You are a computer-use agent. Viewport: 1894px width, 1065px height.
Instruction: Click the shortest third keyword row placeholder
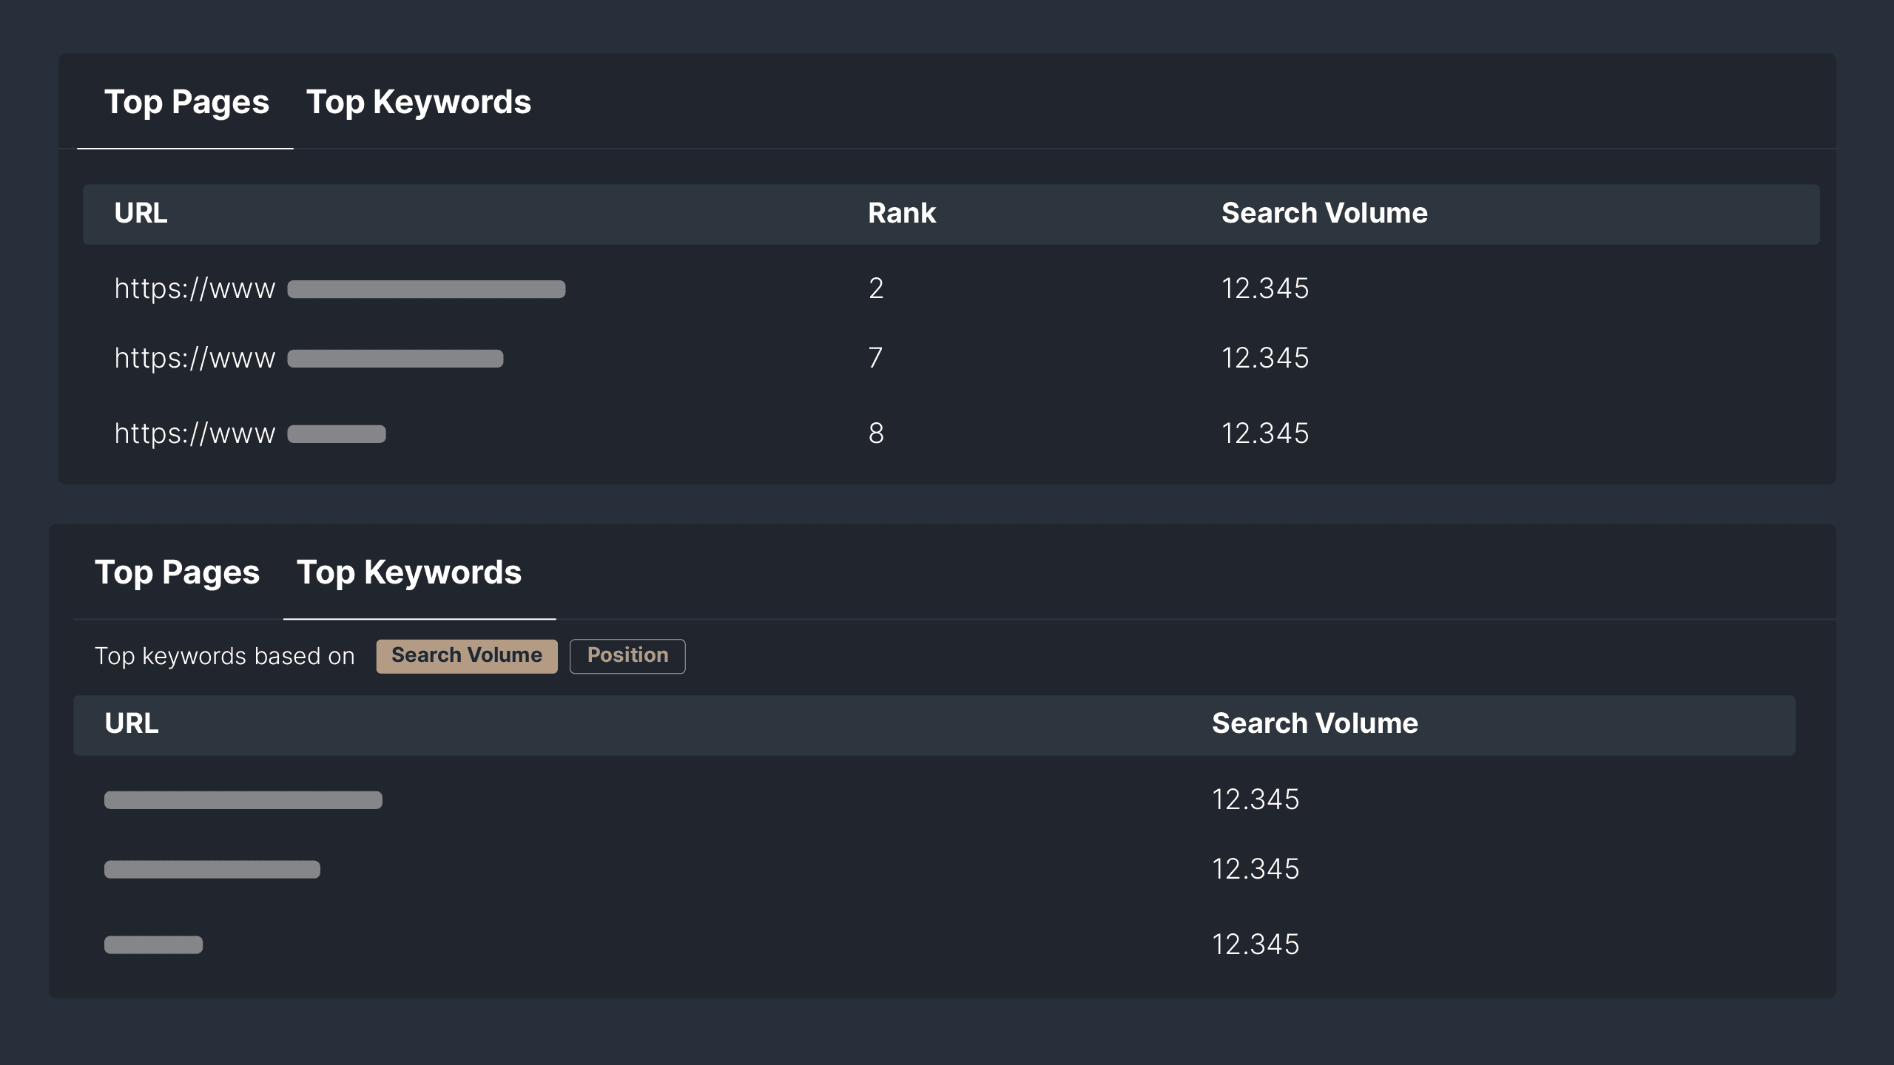click(153, 945)
